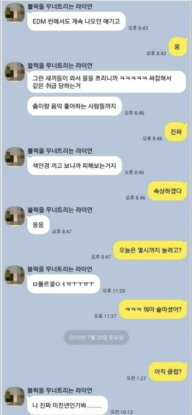Select the '그런 새끼들이 와서 물을 흐리니까' bubble
The width and height of the screenshot is (192, 415).
click(x=107, y=82)
